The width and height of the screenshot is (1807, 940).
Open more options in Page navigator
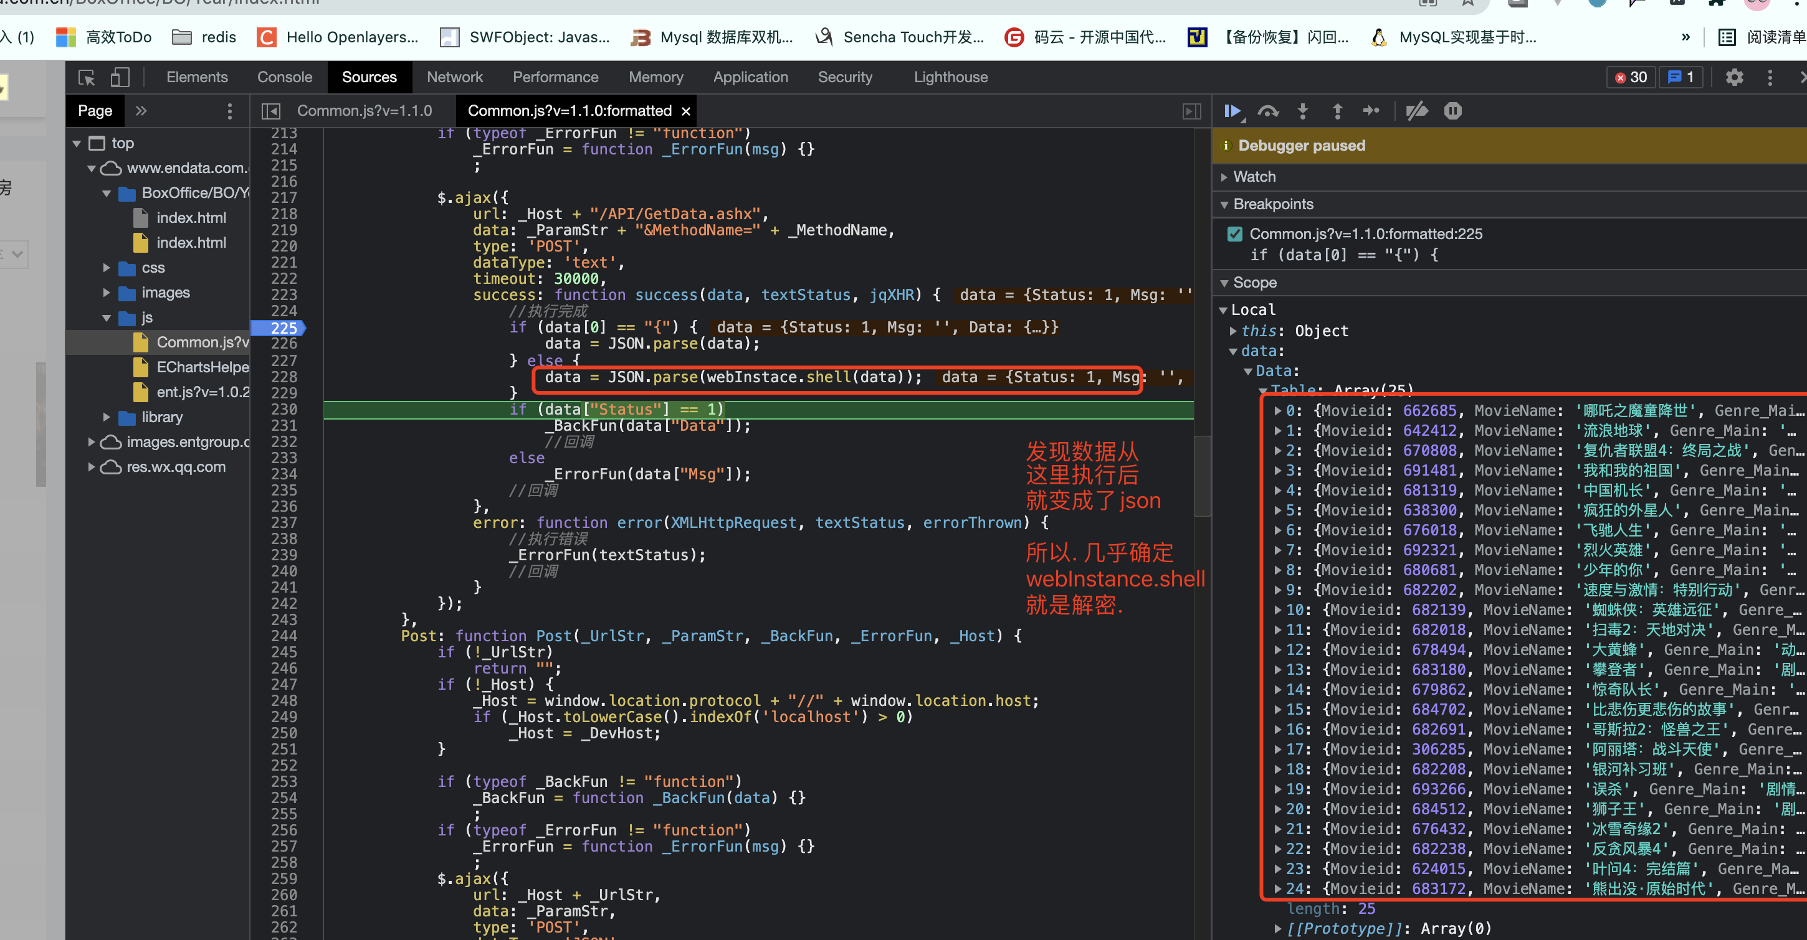click(x=229, y=111)
